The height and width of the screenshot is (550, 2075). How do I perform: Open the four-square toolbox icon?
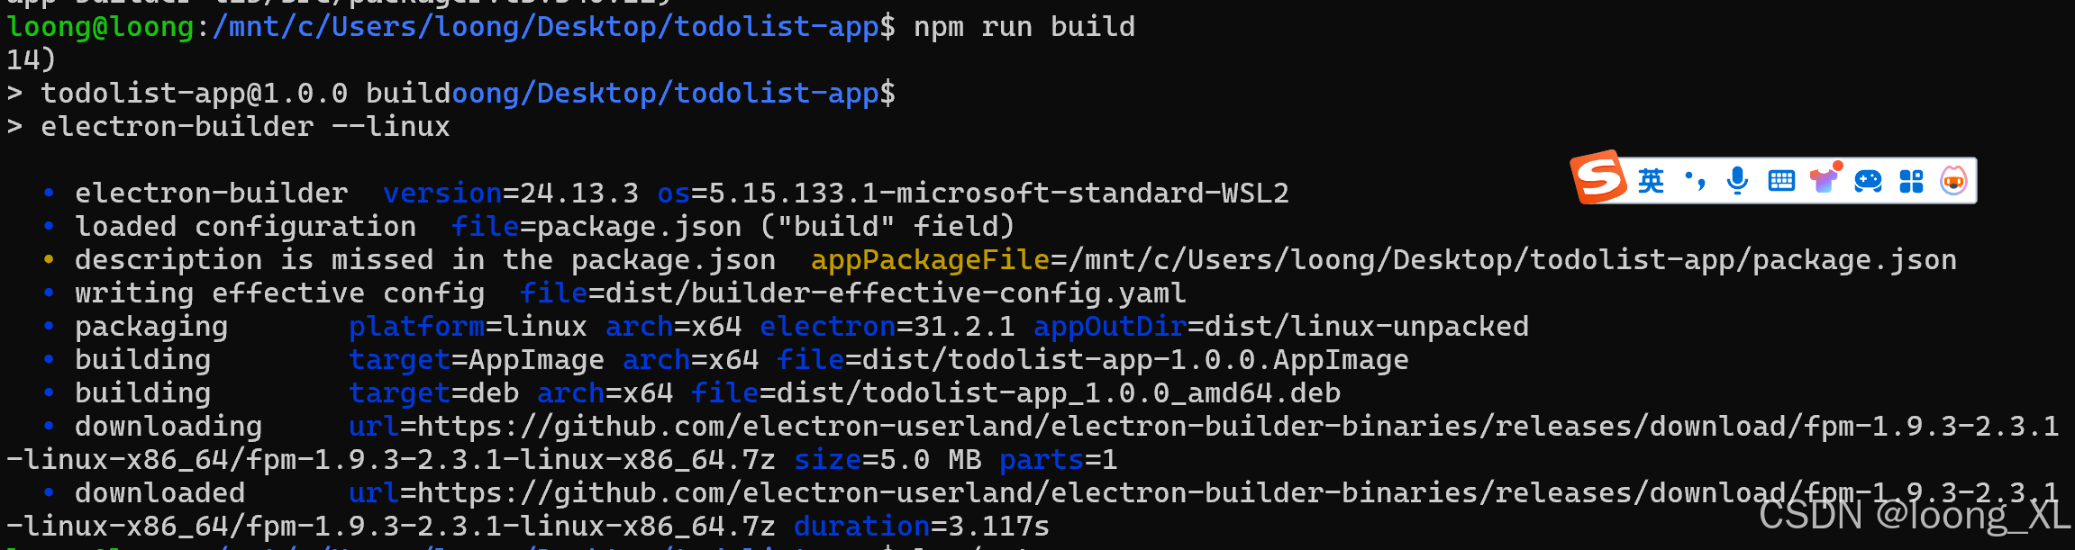coord(1911,181)
